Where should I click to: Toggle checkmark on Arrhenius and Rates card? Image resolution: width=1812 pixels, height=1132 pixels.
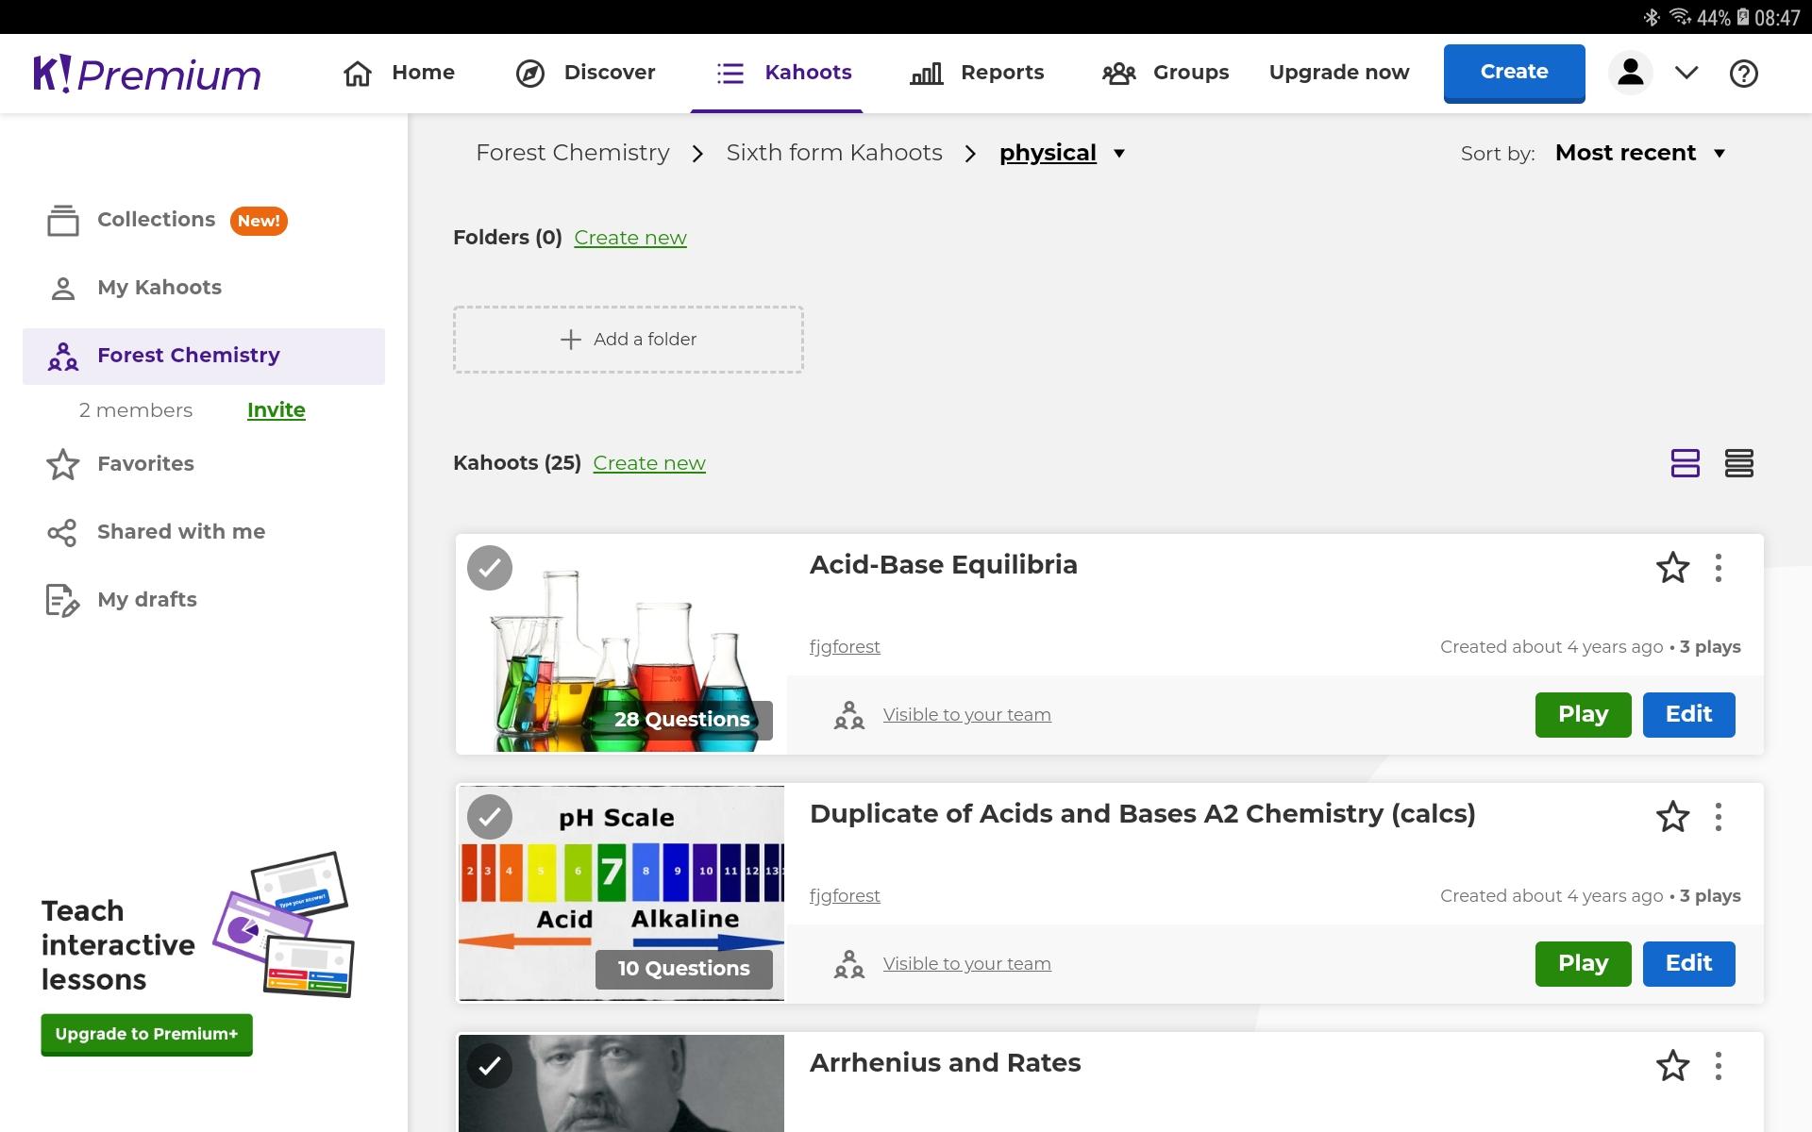tap(490, 1066)
